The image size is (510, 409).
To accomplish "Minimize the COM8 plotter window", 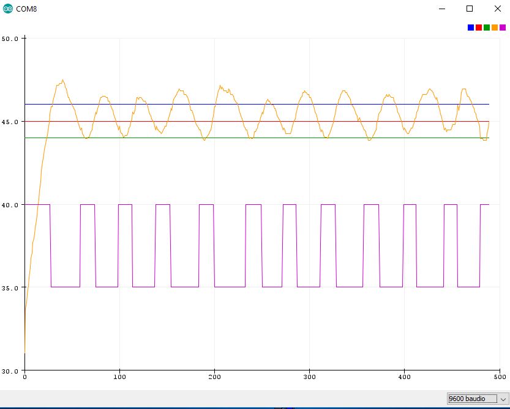I will (443, 9).
